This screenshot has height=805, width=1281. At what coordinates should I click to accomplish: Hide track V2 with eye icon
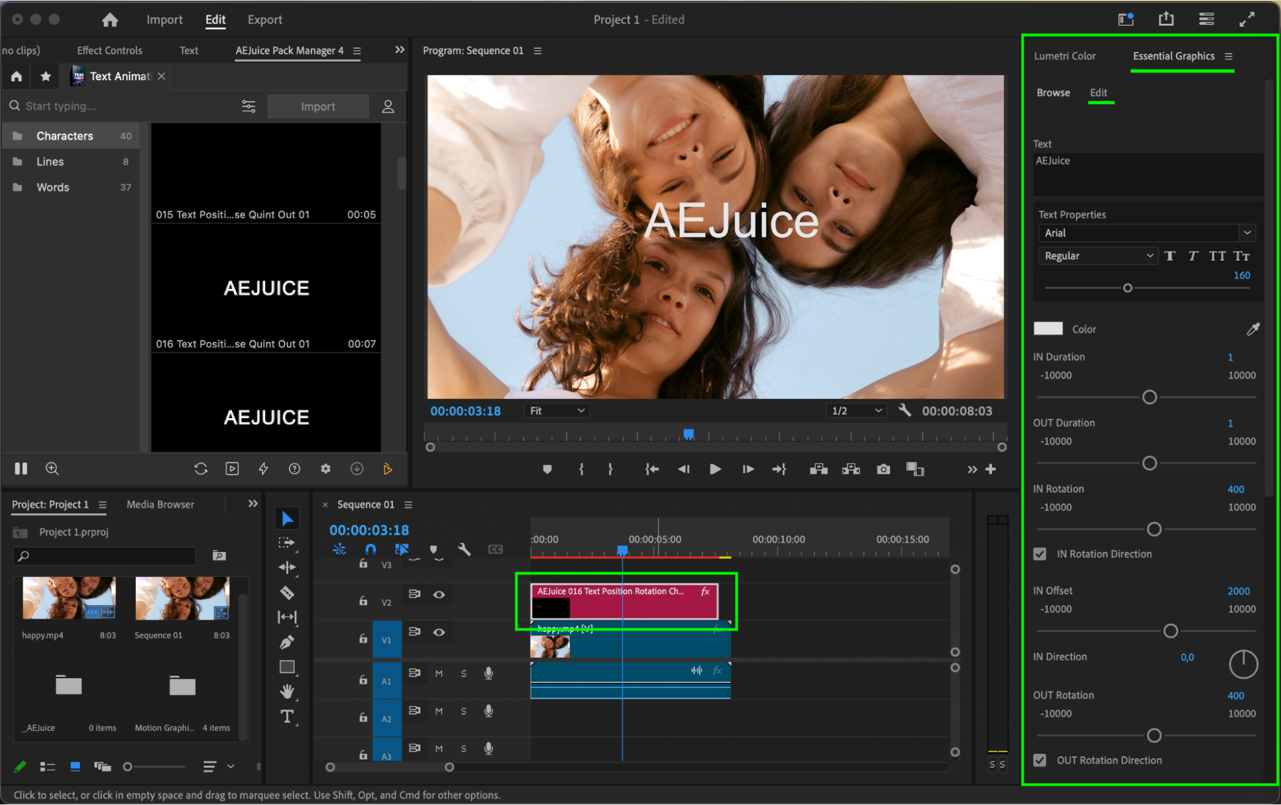pyautogui.click(x=439, y=595)
